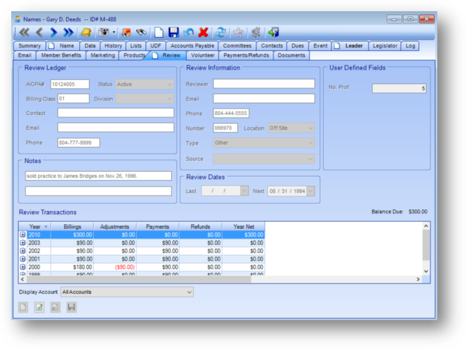
Task: Open the small arrow menu beside the camera
Action: [x=114, y=32]
